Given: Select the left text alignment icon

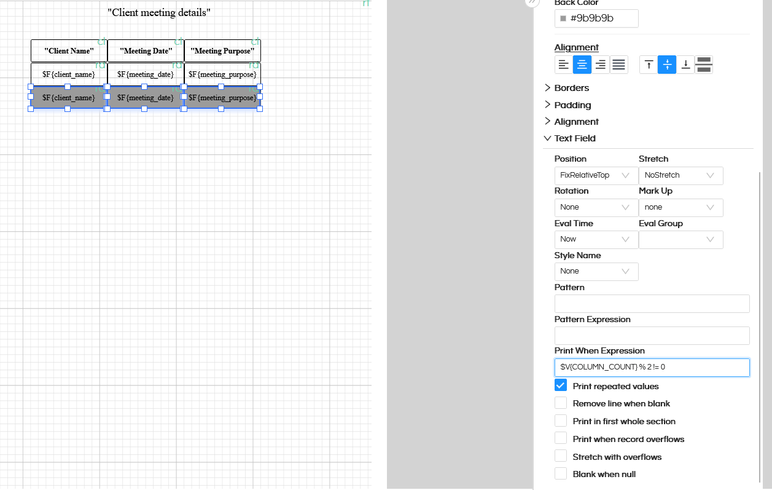Looking at the screenshot, I should point(563,64).
